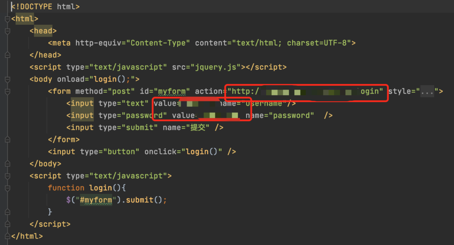The height and width of the screenshot is (245, 454).
Task: Click the closing </body> tag text
Action: pyautogui.click(x=45, y=164)
